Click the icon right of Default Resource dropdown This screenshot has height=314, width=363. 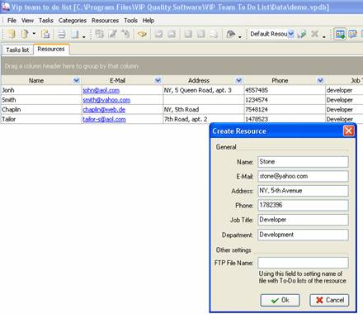click(x=302, y=34)
